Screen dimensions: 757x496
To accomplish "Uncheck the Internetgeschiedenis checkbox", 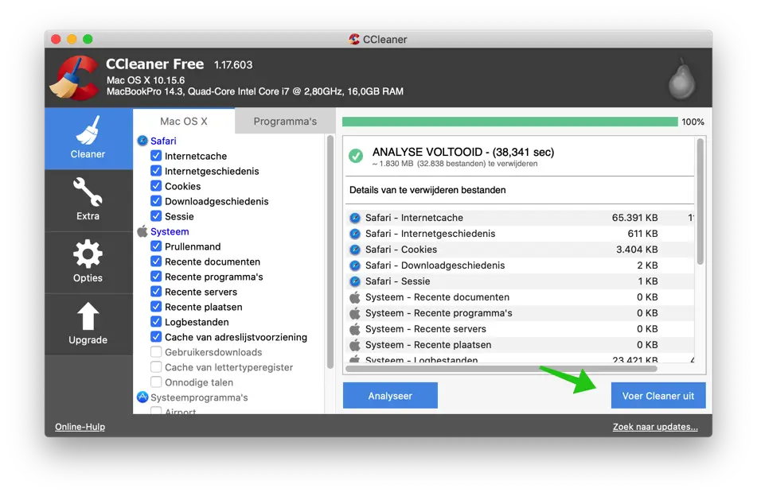I will point(156,171).
